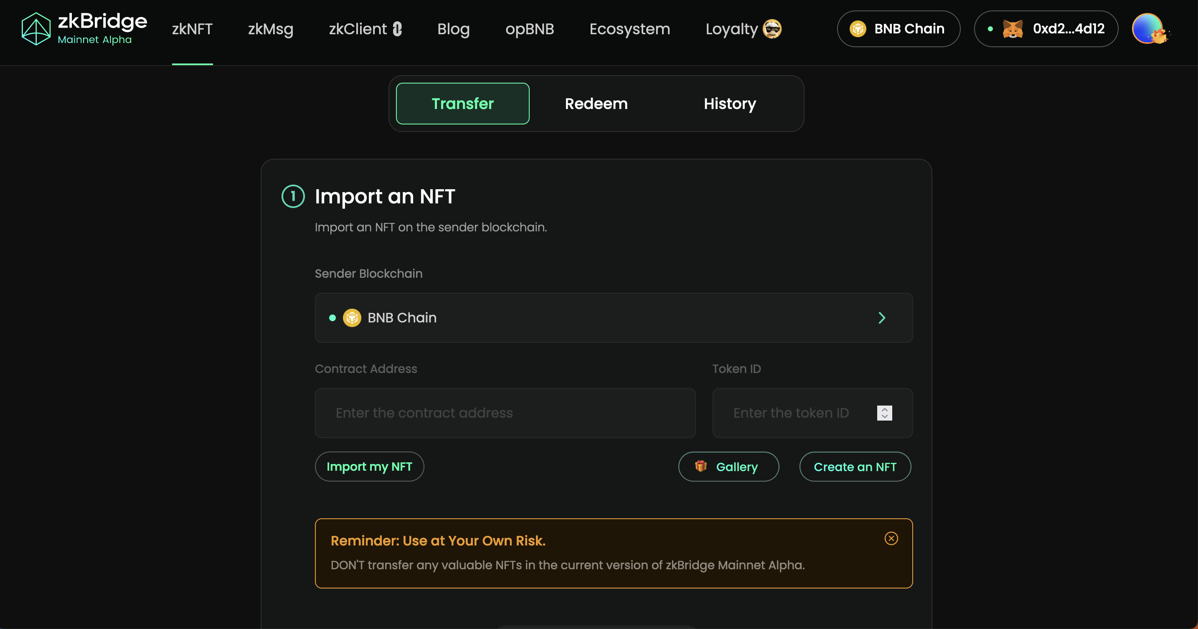Click the token ID stepper arrows
This screenshot has width=1198, height=629.
pos(885,413)
